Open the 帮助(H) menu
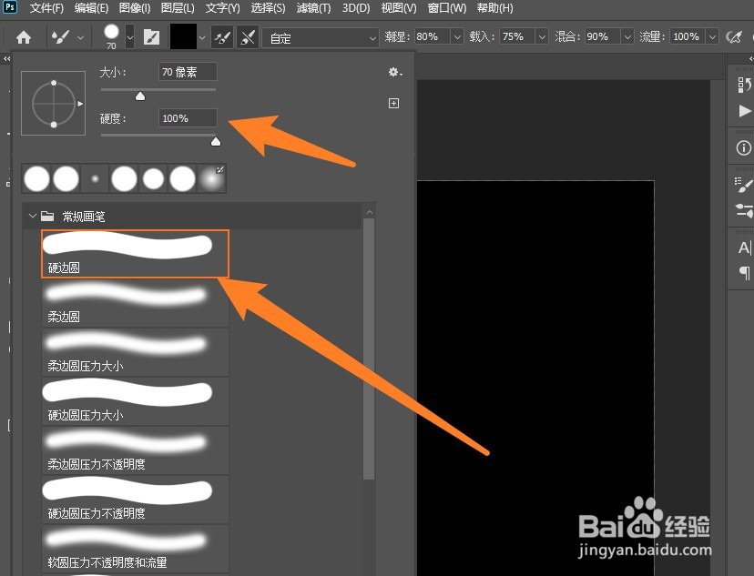This screenshot has height=576, width=754. click(x=494, y=8)
